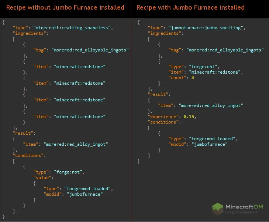Select the "jumbofurnace" modid in left recipe
The height and width of the screenshot is (222, 269).
click(x=85, y=194)
